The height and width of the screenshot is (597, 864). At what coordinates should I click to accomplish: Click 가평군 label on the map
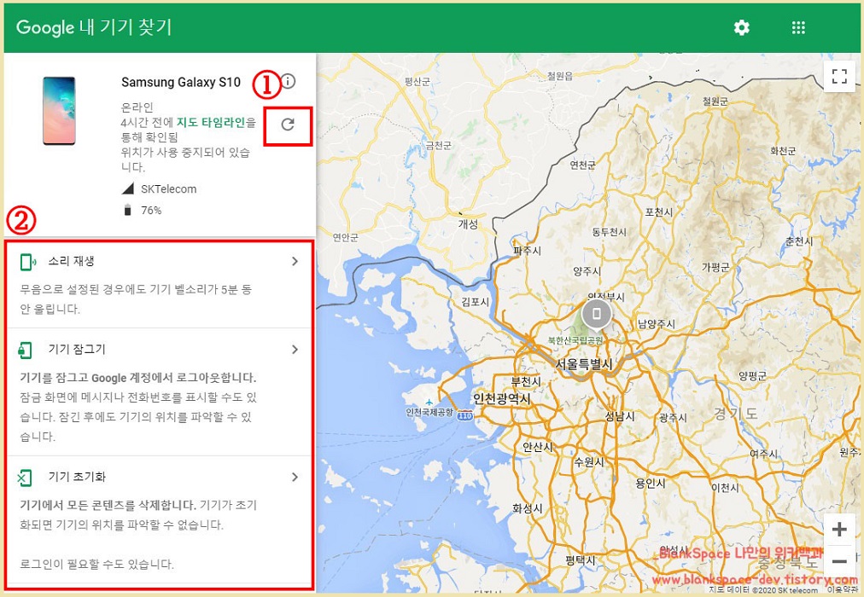[715, 267]
